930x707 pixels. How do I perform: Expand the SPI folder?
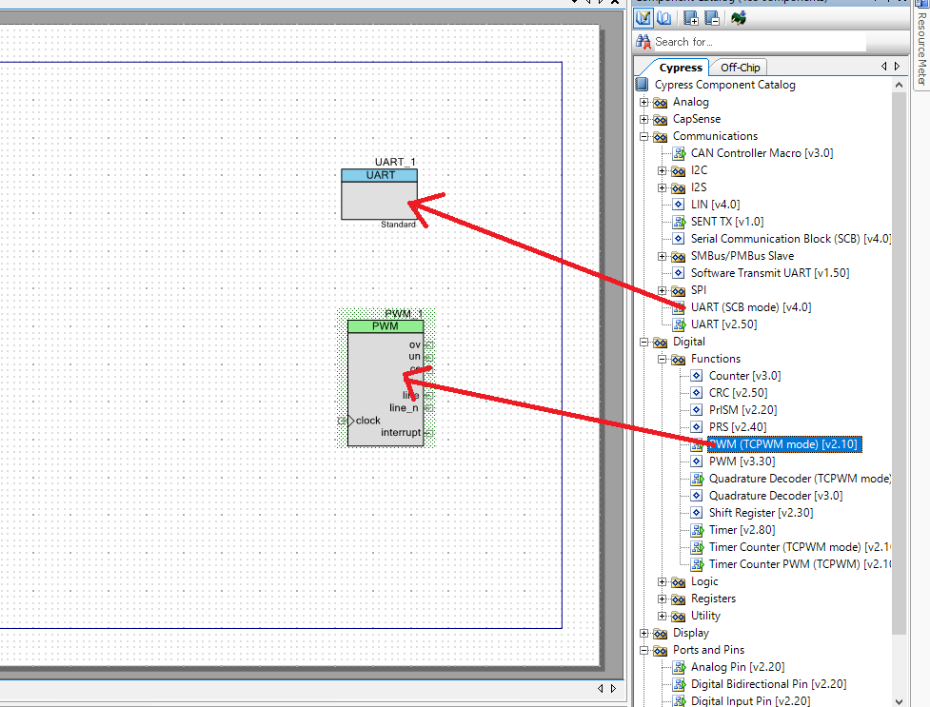click(x=662, y=290)
